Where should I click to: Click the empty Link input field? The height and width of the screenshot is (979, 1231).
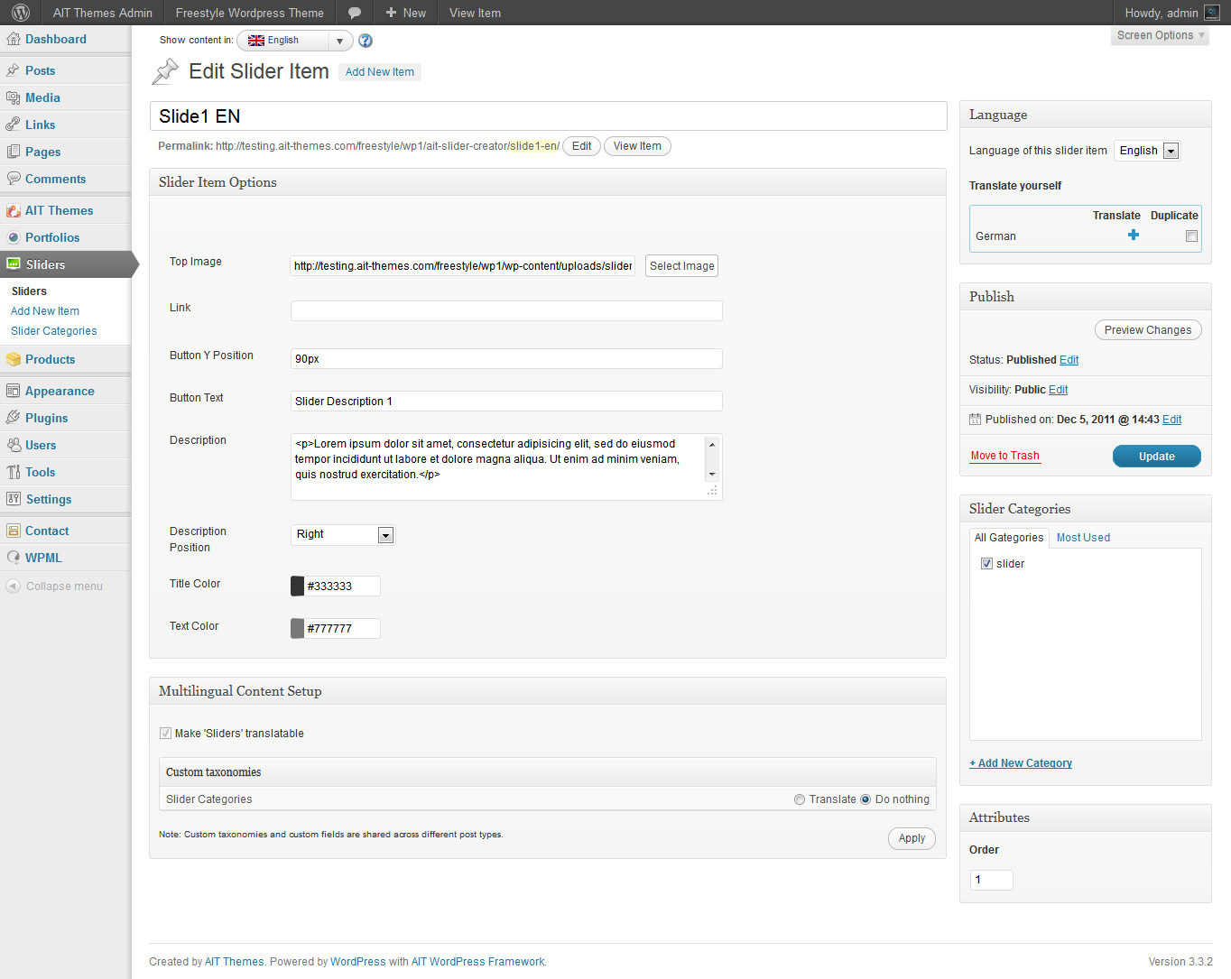[x=506, y=311]
